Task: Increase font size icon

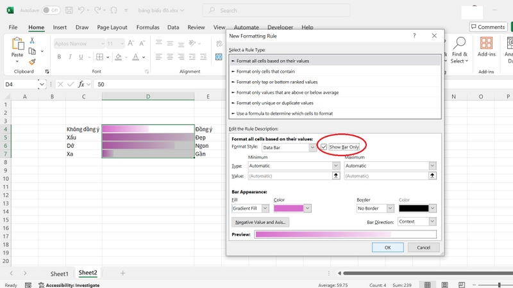Action: (x=131, y=43)
